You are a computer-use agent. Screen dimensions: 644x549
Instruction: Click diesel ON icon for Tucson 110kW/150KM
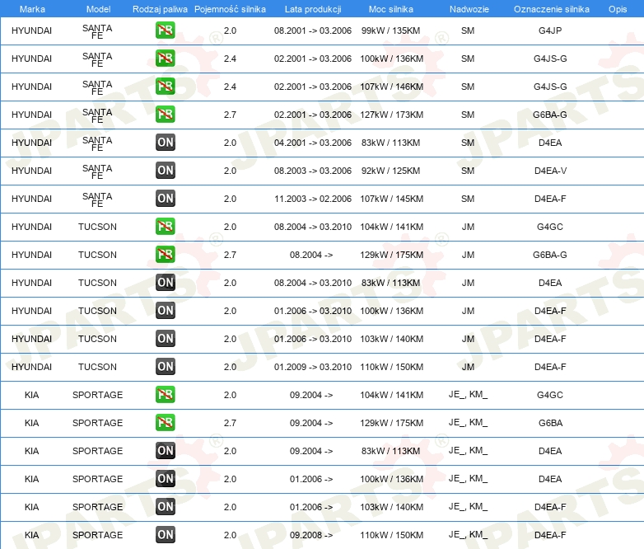click(x=165, y=366)
